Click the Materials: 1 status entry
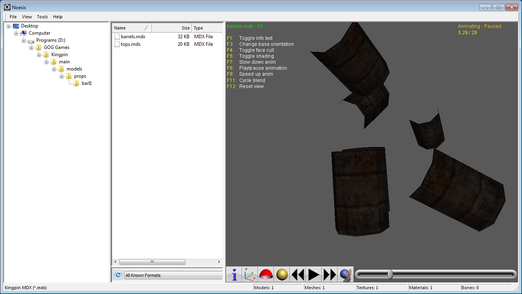The image size is (522, 294). click(x=421, y=288)
